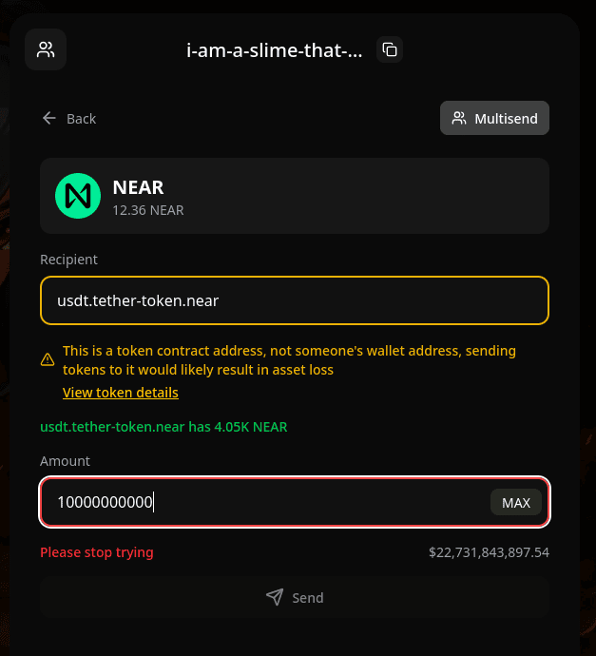Click the green NEAR token logo
Image resolution: width=596 pixels, height=656 pixels.
[x=77, y=195]
